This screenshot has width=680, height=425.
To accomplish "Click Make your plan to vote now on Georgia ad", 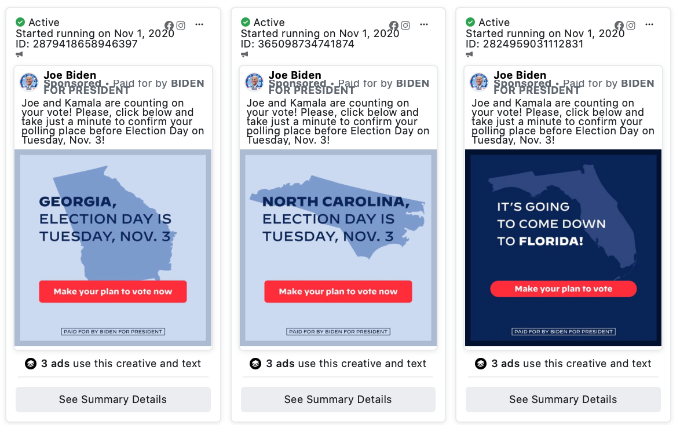I will click(x=113, y=291).
